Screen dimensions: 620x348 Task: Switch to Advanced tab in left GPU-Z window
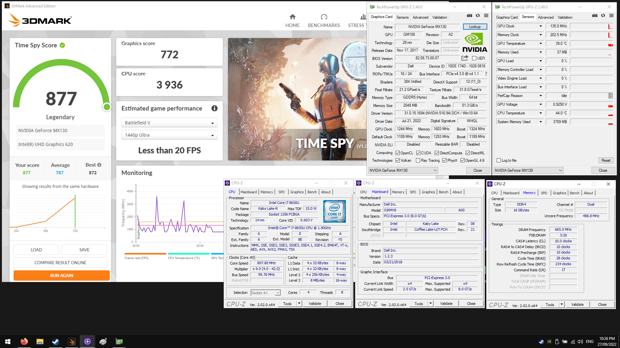coord(420,17)
